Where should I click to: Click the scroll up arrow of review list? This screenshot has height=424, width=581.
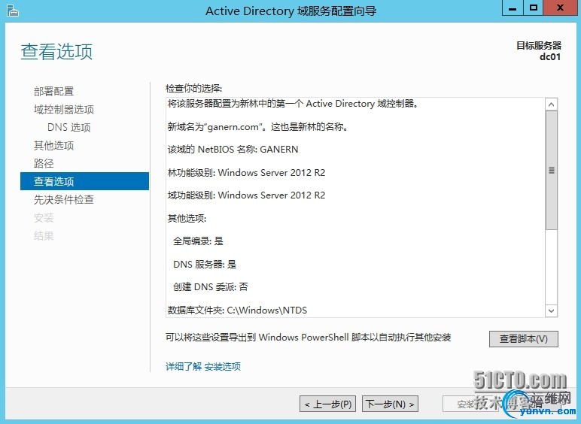point(552,104)
